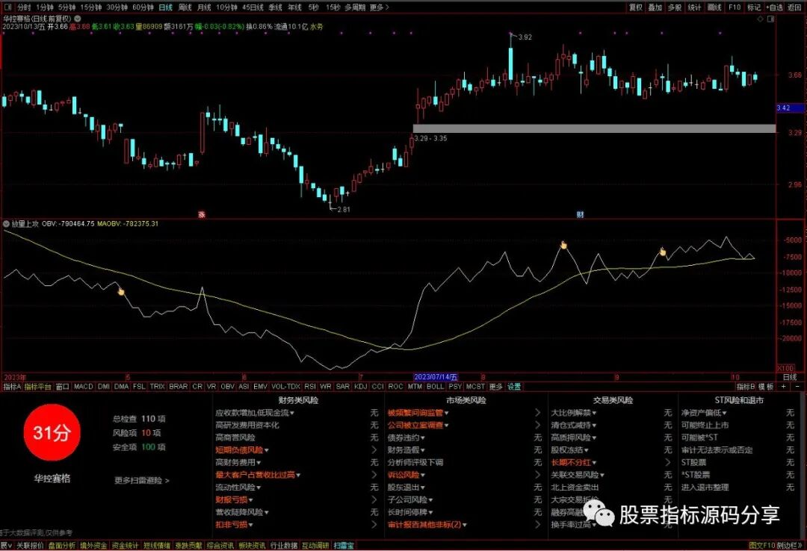Click 更多扫雷避险 link
The width and height of the screenshot is (807, 551).
click(141, 481)
